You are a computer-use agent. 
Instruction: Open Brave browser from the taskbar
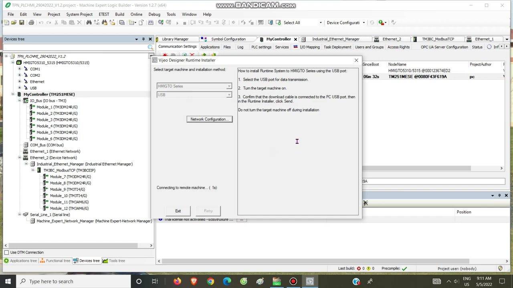tap(194, 282)
